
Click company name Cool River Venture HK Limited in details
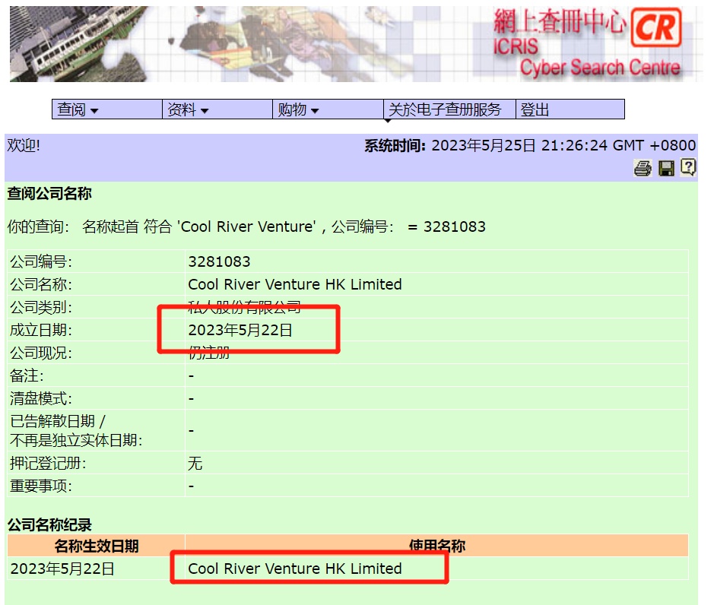tap(294, 284)
